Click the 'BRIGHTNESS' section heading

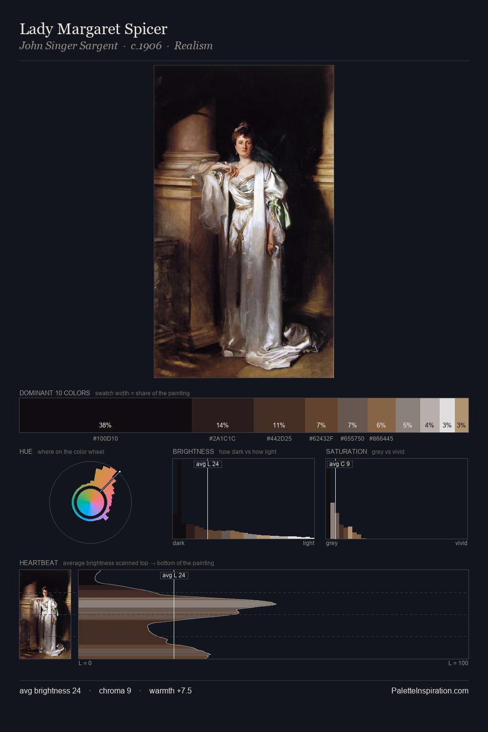tap(193, 451)
